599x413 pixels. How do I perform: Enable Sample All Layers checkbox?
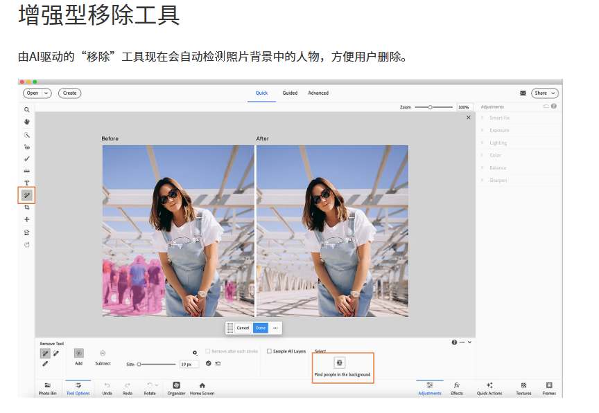[270, 351]
